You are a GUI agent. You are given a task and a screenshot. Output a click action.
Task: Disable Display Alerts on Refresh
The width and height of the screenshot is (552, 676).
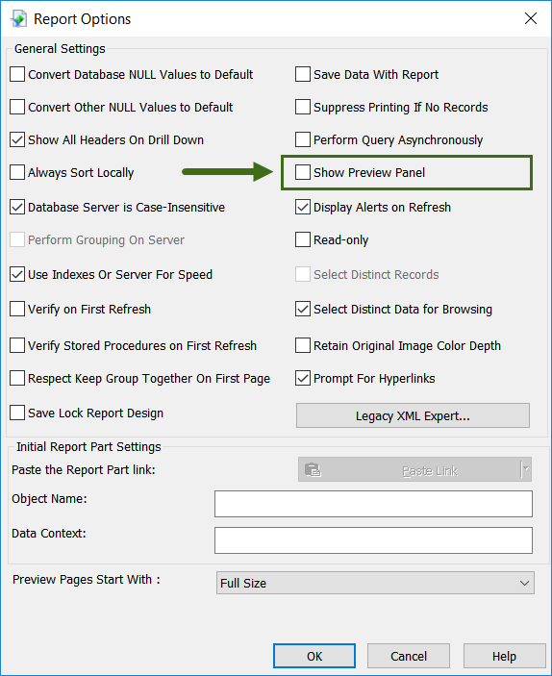[303, 207]
